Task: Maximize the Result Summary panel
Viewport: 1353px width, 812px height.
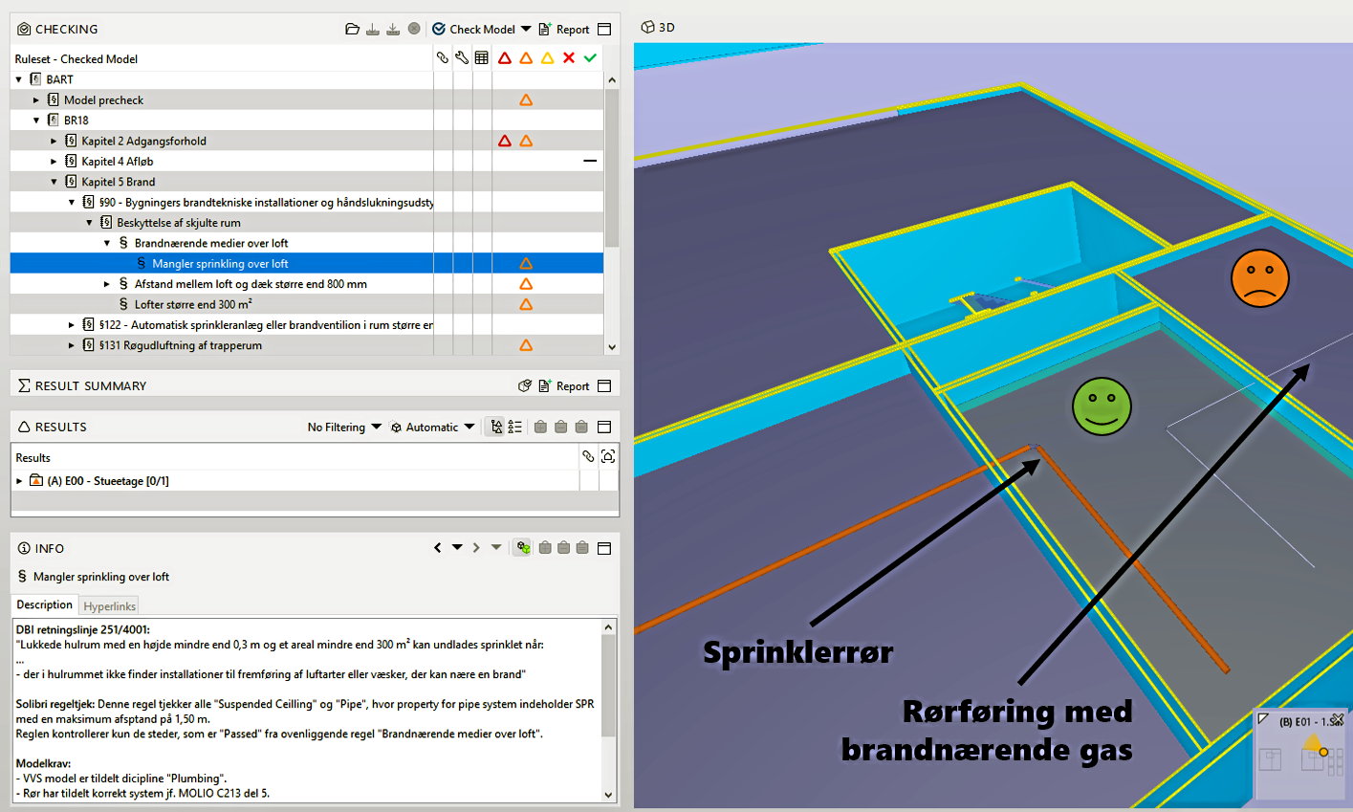Action: coord(604,385)
